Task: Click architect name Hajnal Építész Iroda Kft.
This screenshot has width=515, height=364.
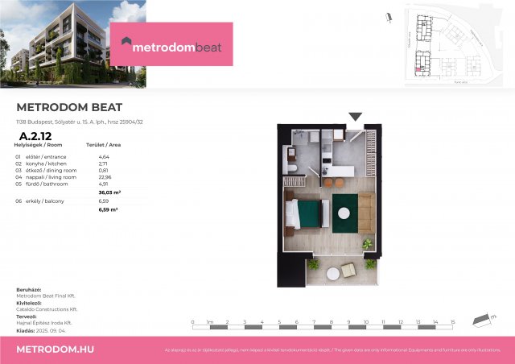Action: pos(44,323)
